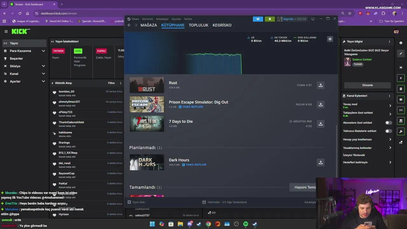Open Steam announcements megaphone button

pos(258,19)
